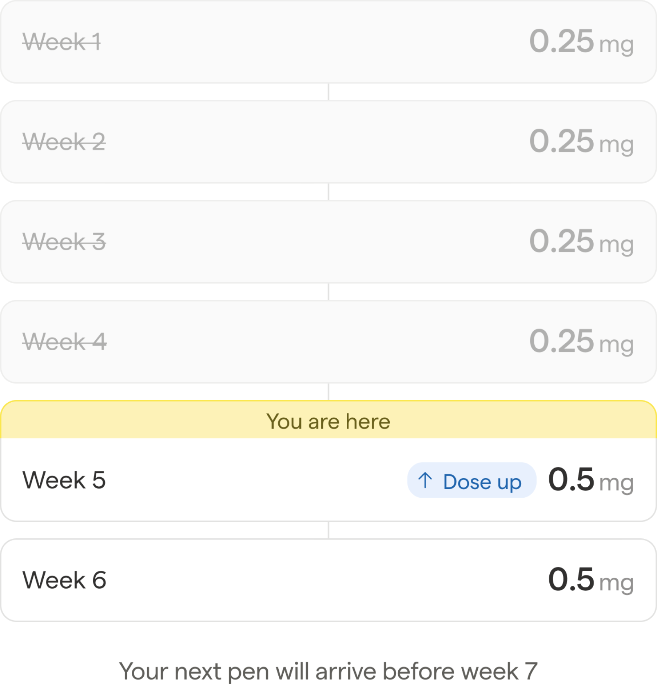Viewport: 657px width, 685px height.
Task: Click Week 3's 0.25 mg dose value
Action: click(x=581, y=242)
